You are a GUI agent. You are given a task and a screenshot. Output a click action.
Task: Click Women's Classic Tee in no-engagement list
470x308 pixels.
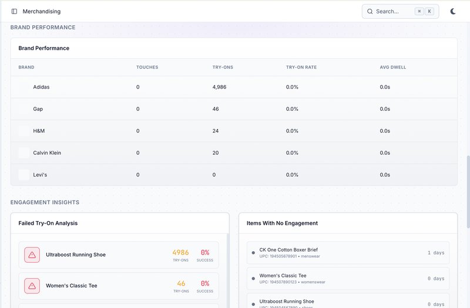tap(348, 278)
